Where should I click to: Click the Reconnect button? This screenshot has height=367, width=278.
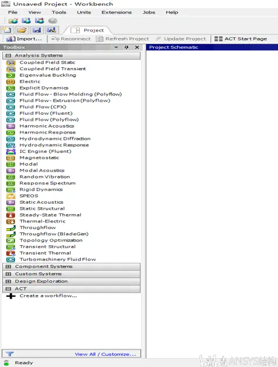point(71,39)
